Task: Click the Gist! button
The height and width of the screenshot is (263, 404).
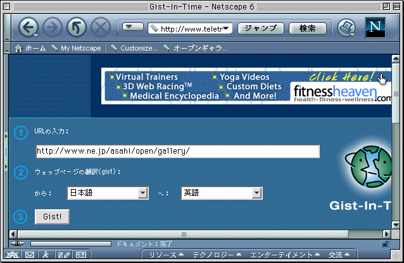Action: pyautogui.click(x=52, y=217)
